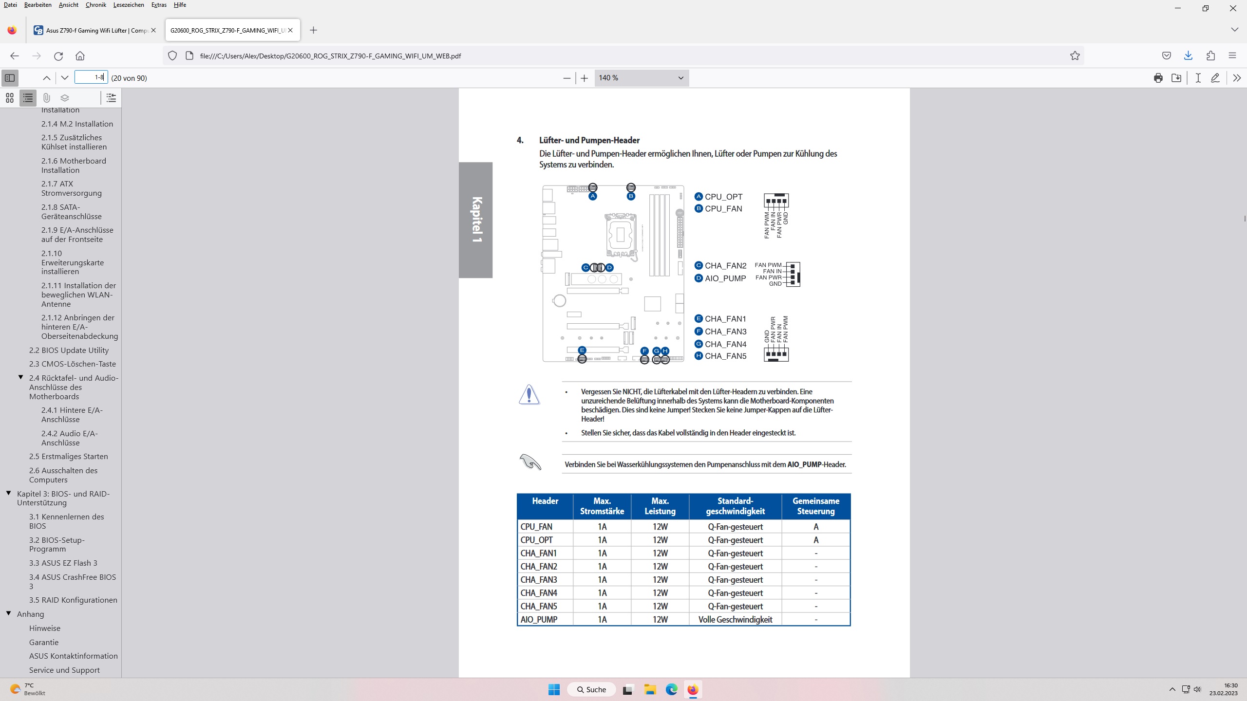Select the text annotation tool

pyautogui.click(x=1198, y=78)
